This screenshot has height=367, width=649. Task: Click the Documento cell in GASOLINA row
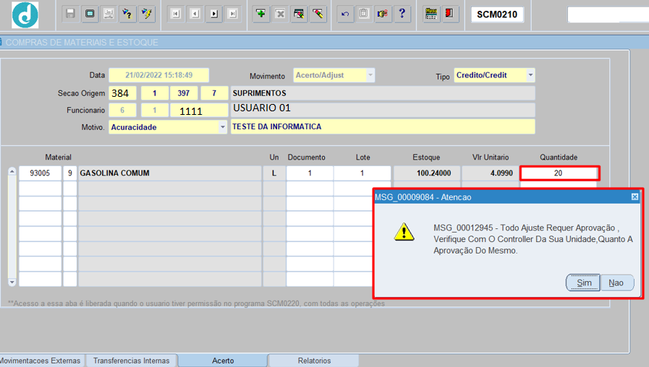pyautogui.click(x=310, y=173)
